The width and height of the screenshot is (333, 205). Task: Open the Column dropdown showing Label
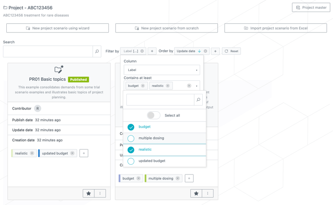(161, 70)
